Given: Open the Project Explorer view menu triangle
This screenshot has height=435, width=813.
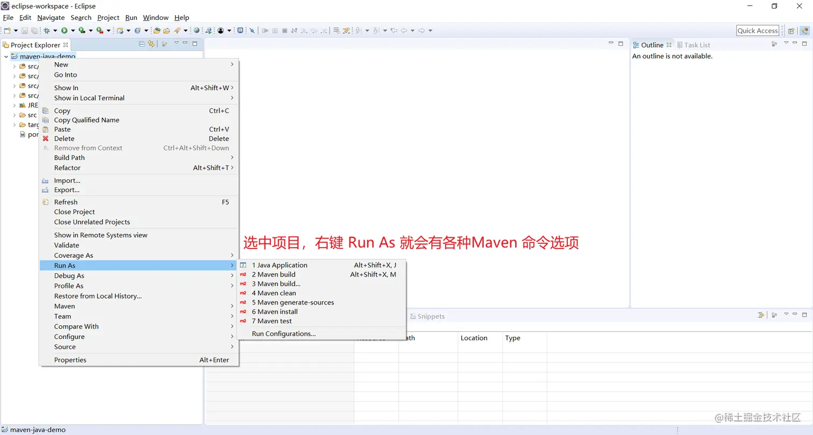Looking at the screenshot, I should click(x=176, y=44).
